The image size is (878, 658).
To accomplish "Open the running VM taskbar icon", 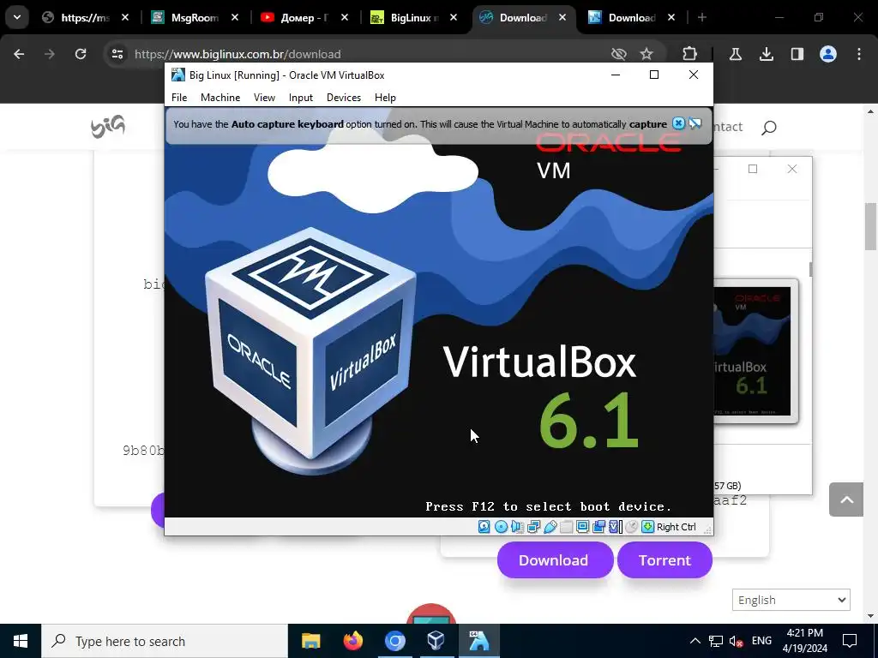I will [479, 641].
